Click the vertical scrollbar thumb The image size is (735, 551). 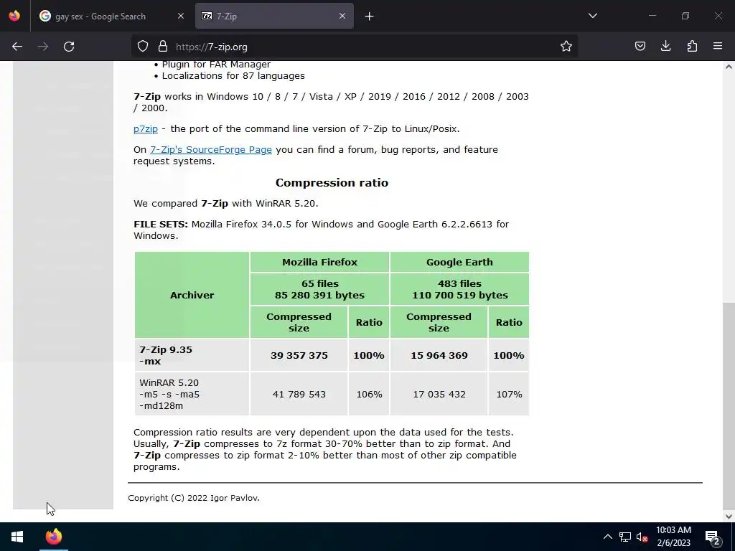[x=729, y=405]
